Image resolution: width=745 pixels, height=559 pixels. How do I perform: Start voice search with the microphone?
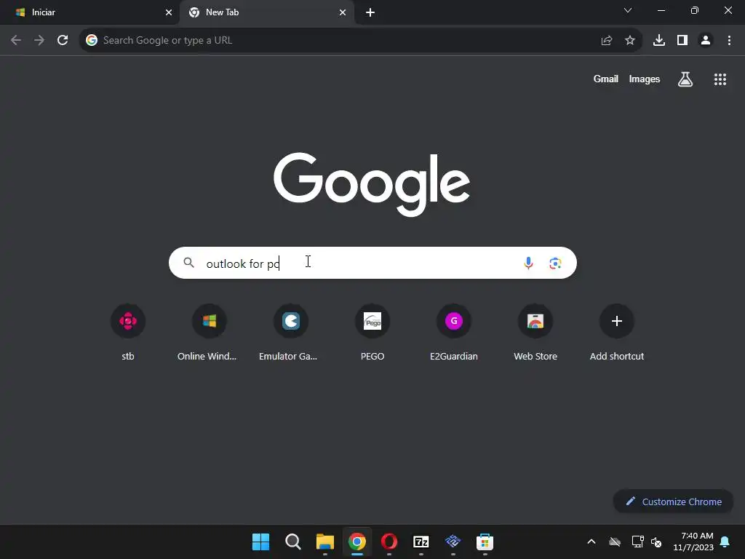tap(528, 263)
